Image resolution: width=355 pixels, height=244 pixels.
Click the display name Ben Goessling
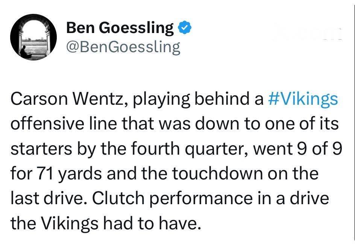[120, 28]
